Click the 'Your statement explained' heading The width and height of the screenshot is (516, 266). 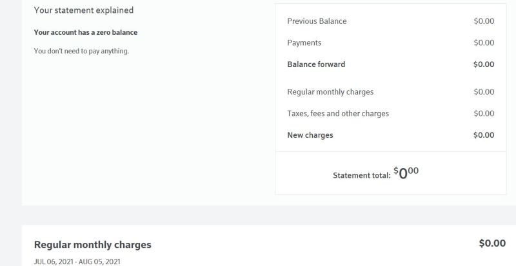pyautogui.click(x=84, y=10)
